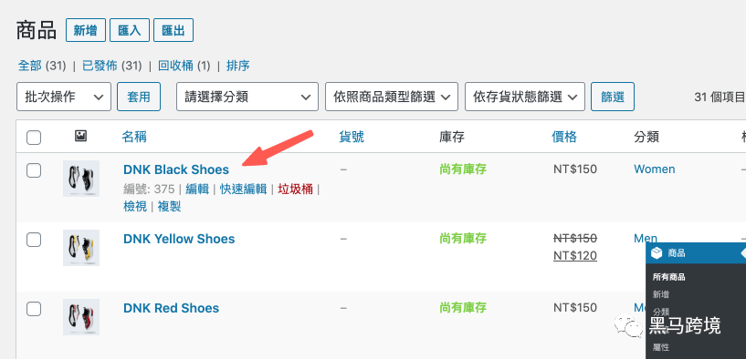This screenshot has height=359, width=746.
Task: Open the 依照商品類型篩選 dropdown
Action: click(x=392, y=97)
